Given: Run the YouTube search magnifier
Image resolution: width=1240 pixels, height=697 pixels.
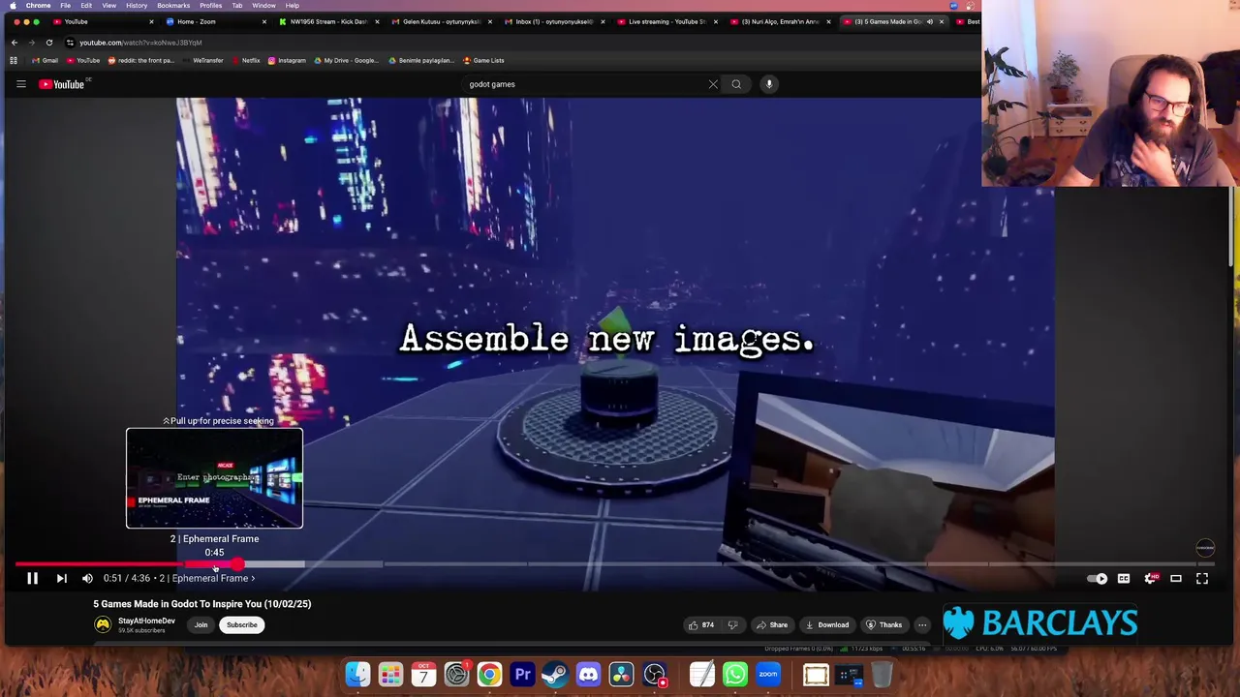Looking at the screenshot, I should click(736, 84).
